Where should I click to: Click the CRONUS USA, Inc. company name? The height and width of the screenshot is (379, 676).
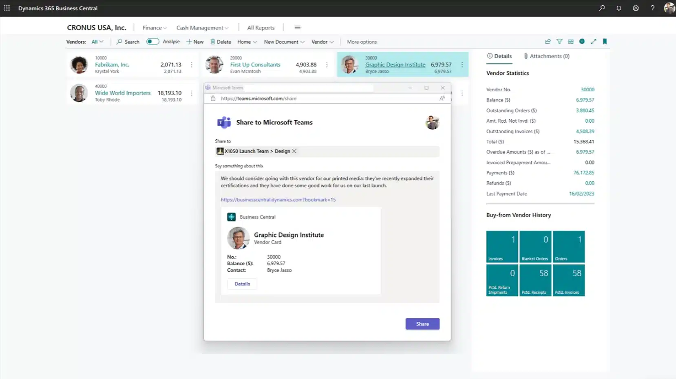click(97, 28)
